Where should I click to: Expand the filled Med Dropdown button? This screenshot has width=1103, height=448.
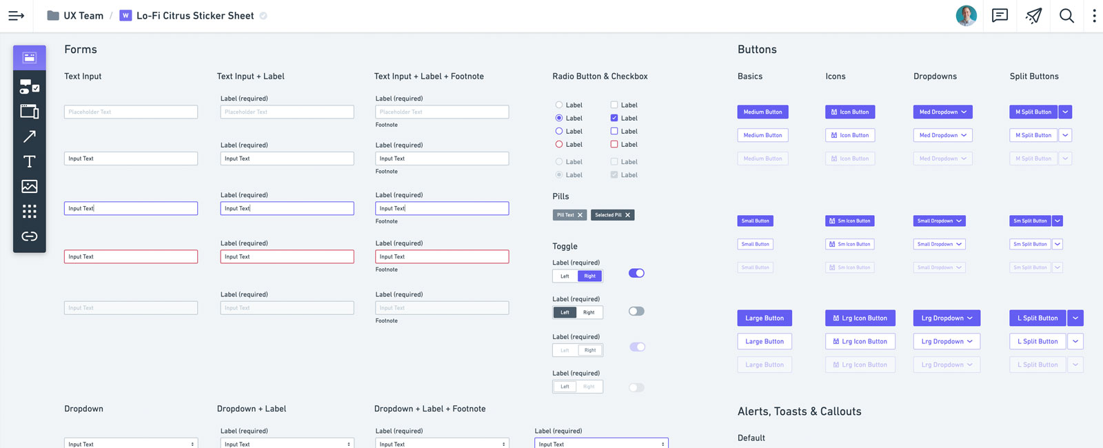point(942,112)
